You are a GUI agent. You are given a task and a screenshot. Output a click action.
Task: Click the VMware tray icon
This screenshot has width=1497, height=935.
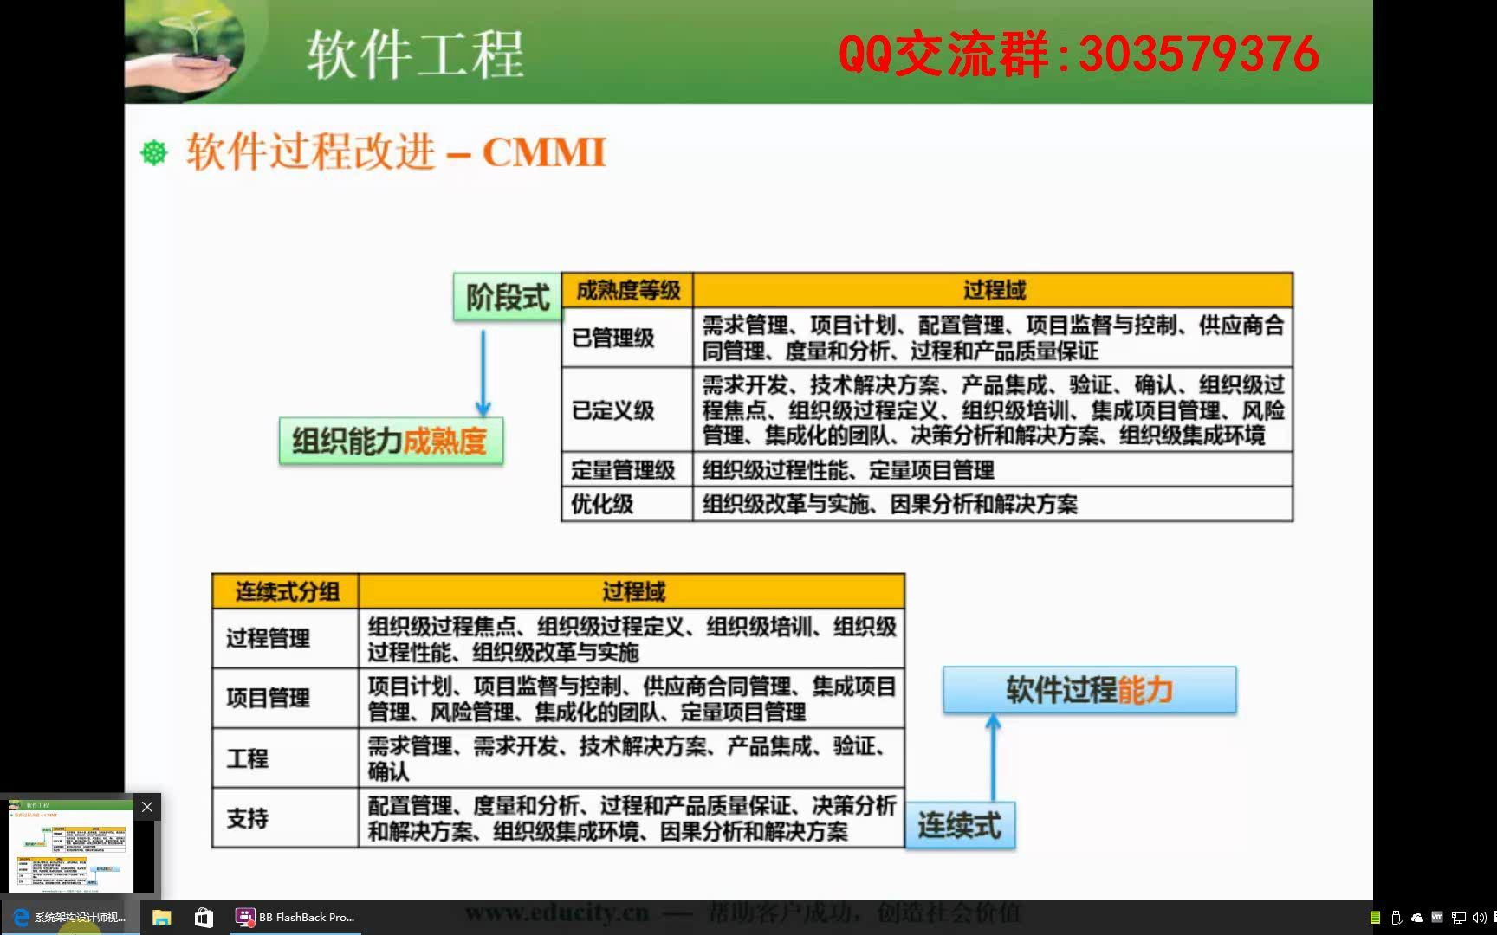(1437, 918)
